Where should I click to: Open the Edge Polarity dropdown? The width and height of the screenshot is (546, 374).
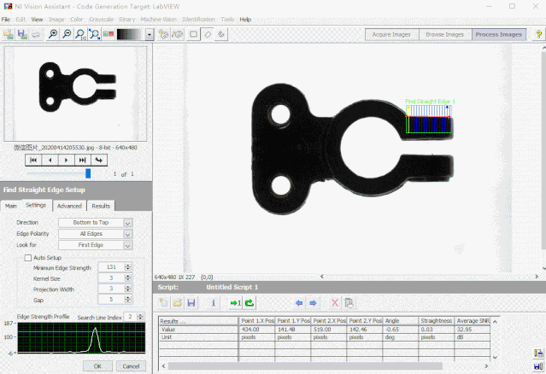(96, 234)
